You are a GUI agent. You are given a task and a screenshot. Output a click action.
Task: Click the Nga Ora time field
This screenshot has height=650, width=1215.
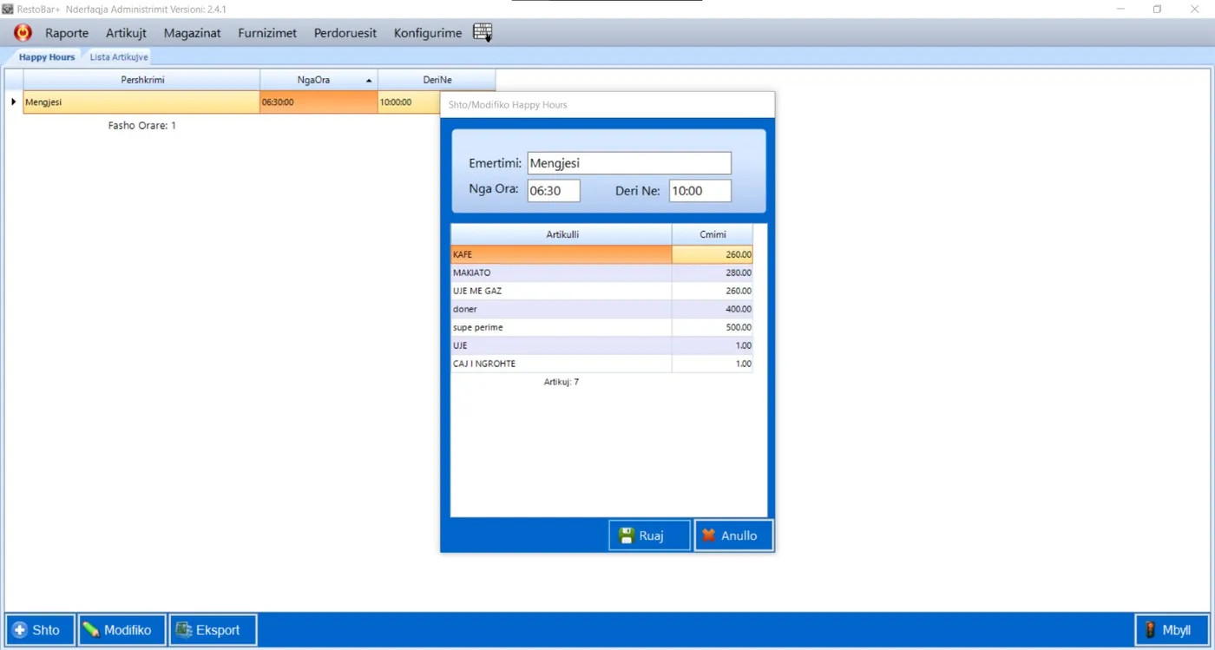pos(554,191)
